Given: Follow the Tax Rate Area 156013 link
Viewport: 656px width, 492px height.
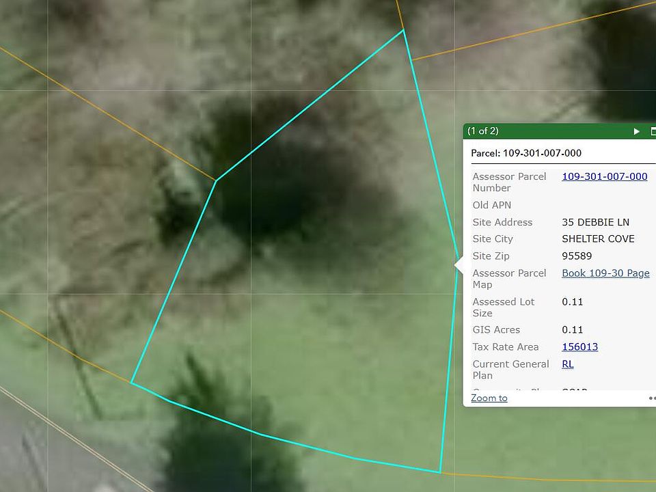Looking at the screenshot, I should coord(579,347).
